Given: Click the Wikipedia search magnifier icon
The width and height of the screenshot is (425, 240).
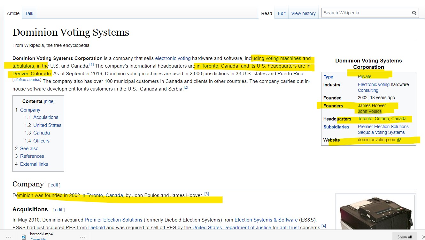Looking at the screenshot, I should point(414,13).
